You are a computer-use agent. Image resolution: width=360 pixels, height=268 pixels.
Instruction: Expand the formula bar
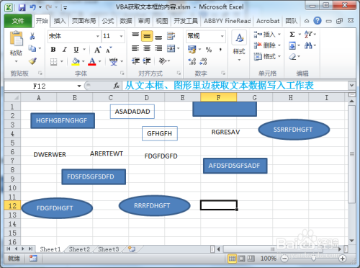[x=351, y=86]
